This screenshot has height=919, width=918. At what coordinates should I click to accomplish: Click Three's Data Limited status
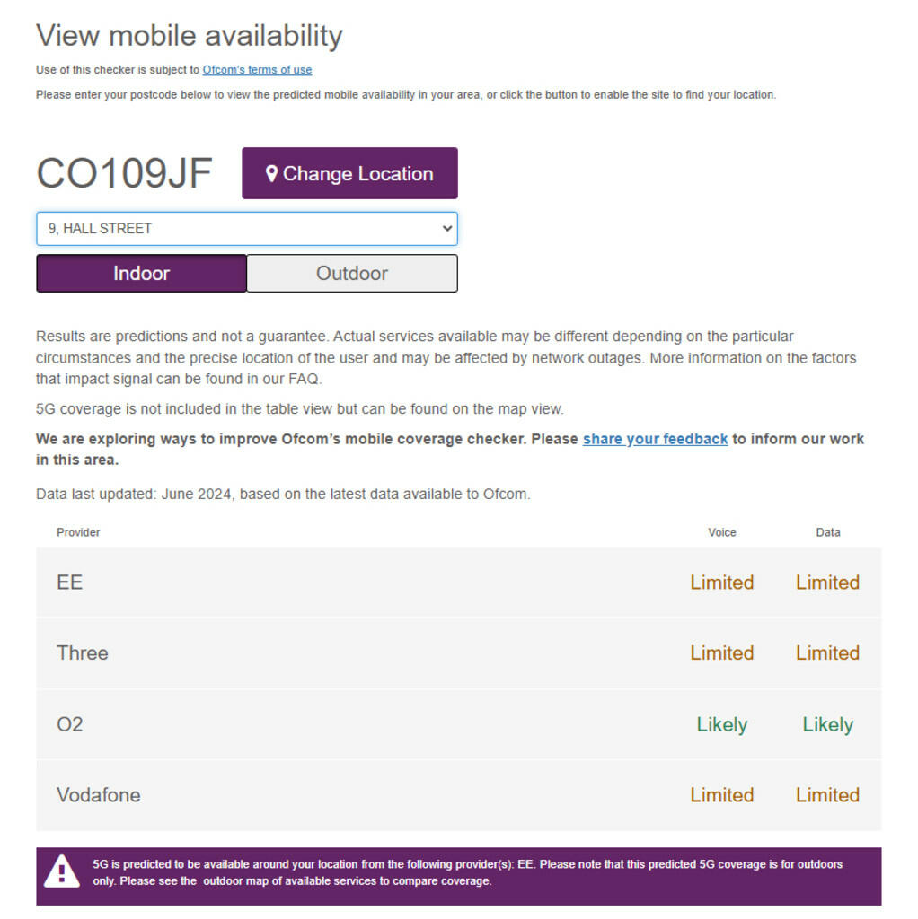827,652
